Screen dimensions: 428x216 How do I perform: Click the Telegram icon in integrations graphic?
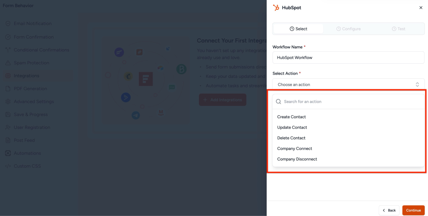(136, 115)
